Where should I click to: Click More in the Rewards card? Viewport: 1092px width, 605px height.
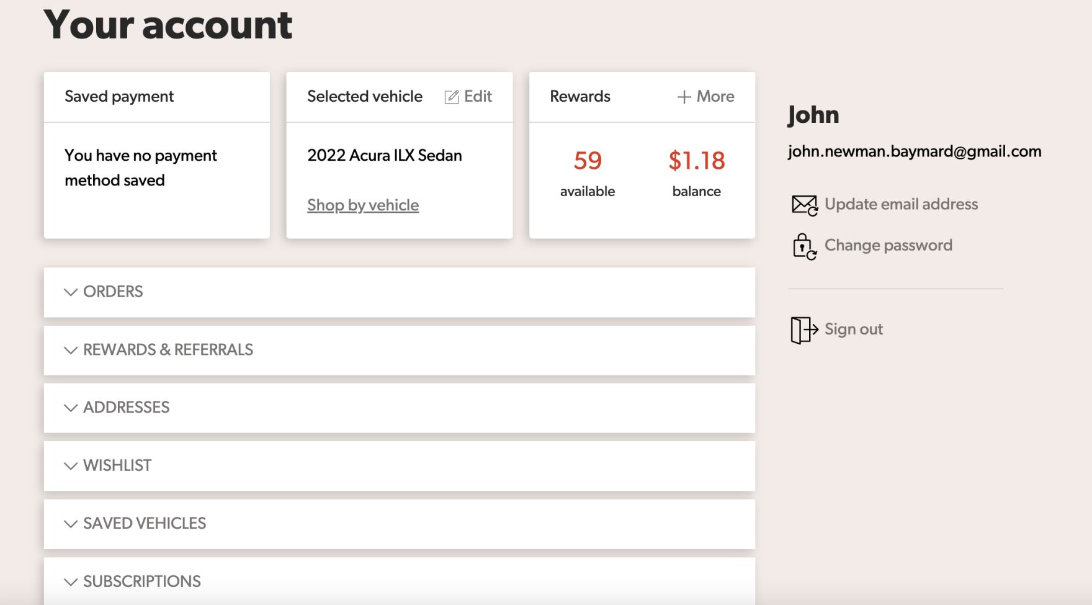(715, 96)
